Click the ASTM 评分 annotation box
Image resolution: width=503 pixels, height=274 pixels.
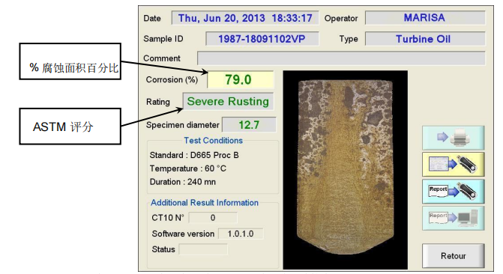click(70, 127)
